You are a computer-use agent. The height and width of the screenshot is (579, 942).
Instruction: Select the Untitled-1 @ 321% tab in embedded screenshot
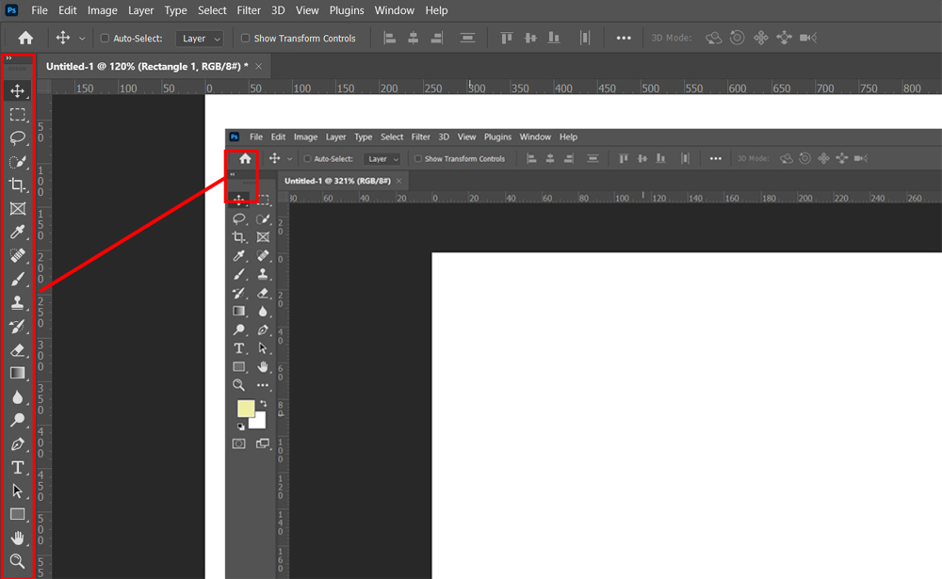(337, 181)
